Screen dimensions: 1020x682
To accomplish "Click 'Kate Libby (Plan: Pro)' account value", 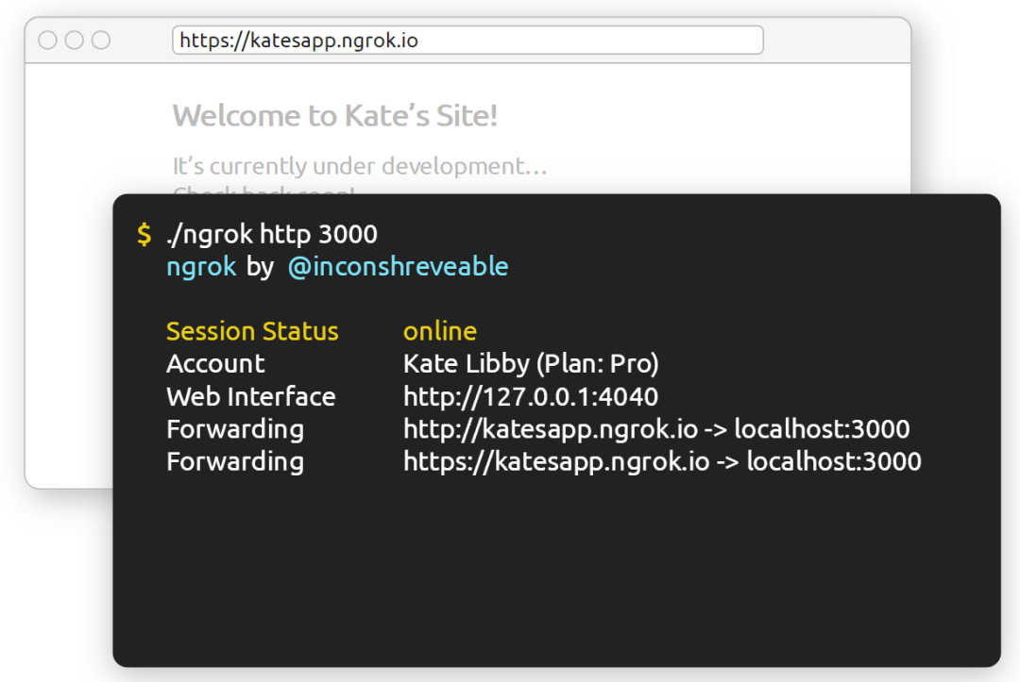I will coord(531,364).
